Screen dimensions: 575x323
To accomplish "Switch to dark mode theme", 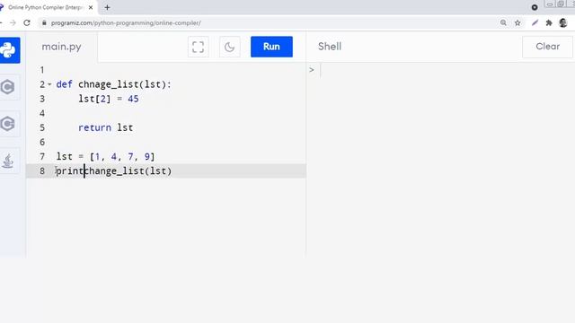I will [x=230, y=47].
